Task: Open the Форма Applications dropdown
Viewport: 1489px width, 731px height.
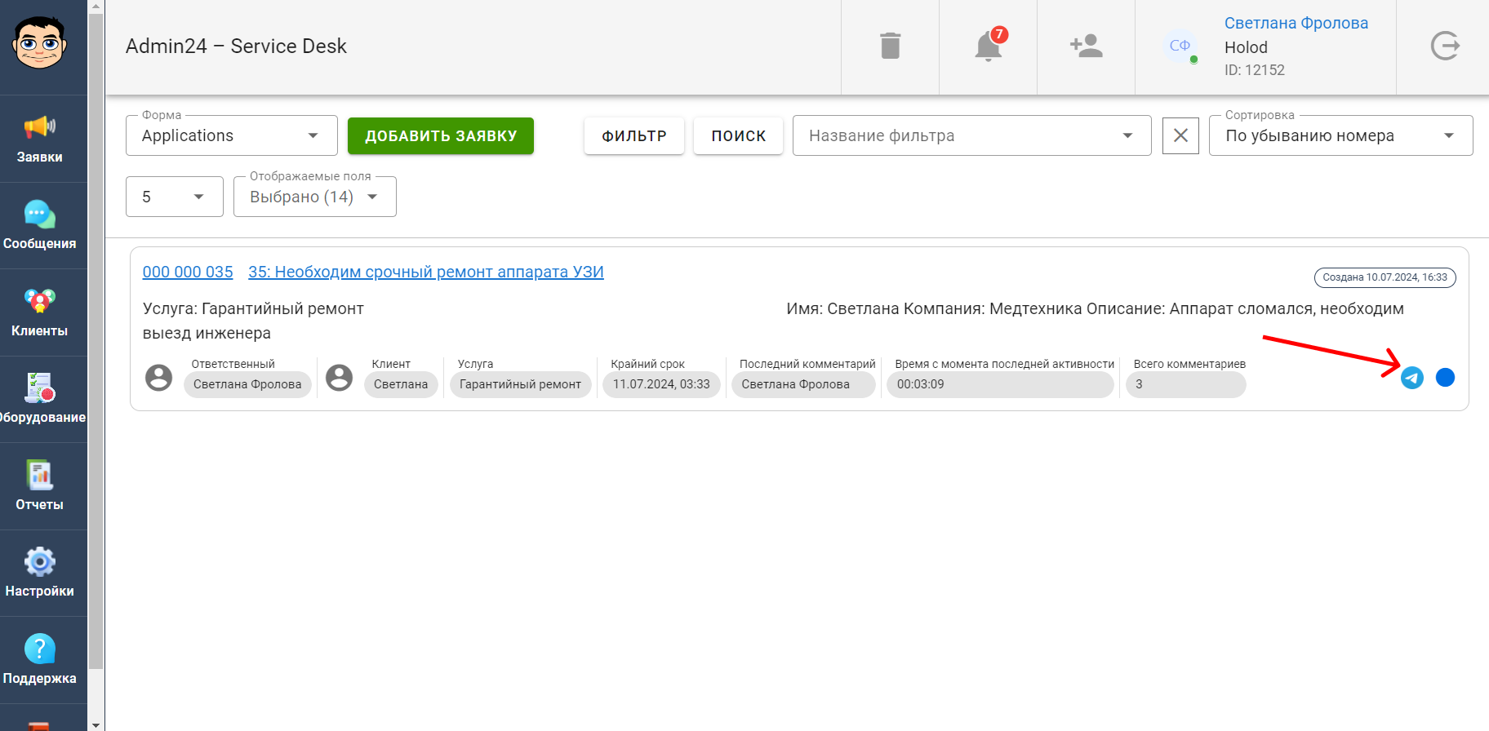Action: [x=232, y=135]
